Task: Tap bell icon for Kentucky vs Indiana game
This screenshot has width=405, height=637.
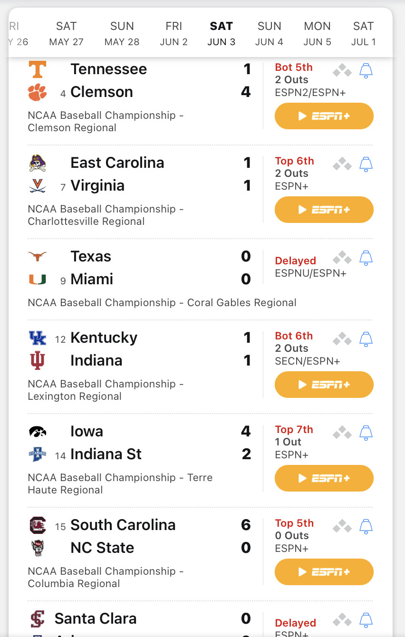Action: tap(366, 339)
